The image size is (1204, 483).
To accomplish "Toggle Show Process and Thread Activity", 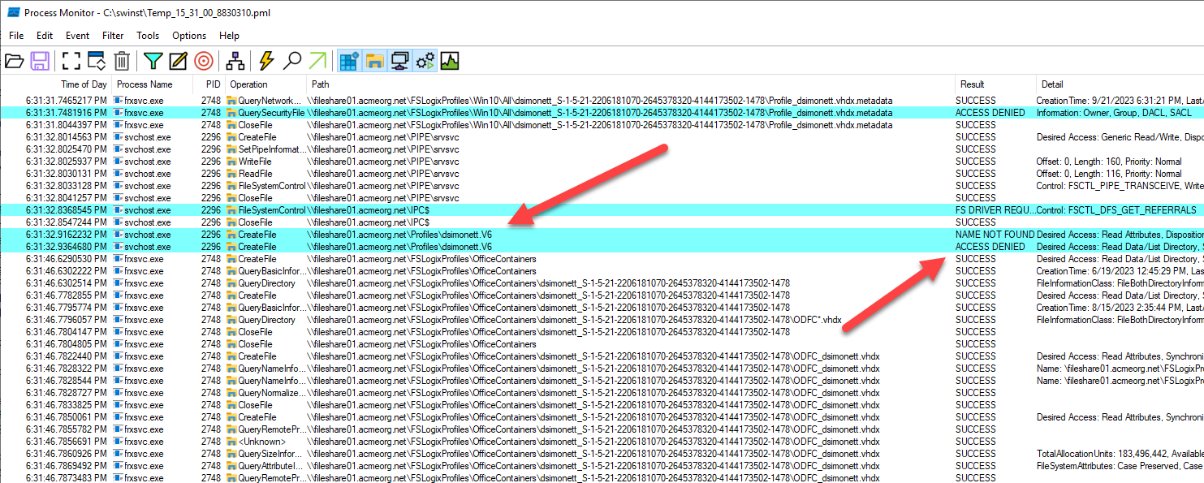I will pyautogui.click(x=425, y=60).
